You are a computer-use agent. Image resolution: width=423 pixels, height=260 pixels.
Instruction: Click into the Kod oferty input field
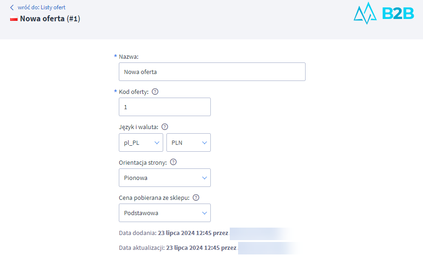point(164,107)
